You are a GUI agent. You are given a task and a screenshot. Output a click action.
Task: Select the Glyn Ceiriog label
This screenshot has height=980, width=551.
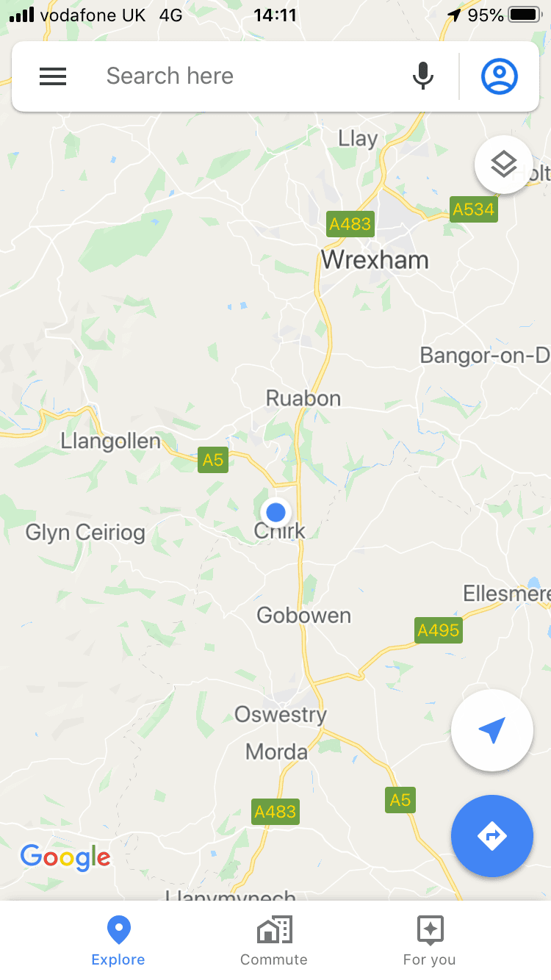click(x=85, y=533)
